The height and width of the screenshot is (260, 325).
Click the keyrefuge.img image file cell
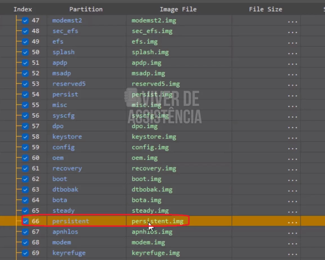pyautogui.click(x=156, y=253)
